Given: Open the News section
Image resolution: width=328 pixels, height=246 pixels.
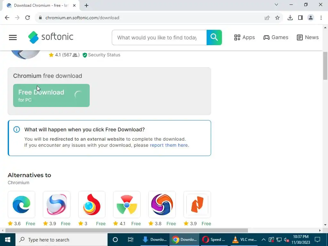Looking at the screenshot, I should click(x=308, y=37).
